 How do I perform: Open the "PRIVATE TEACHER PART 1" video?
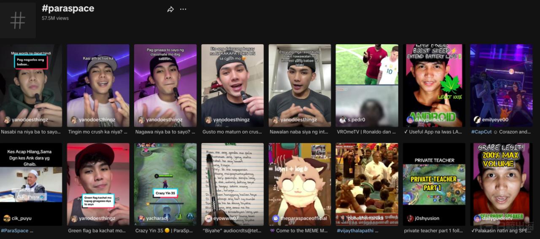coord(434,181)
